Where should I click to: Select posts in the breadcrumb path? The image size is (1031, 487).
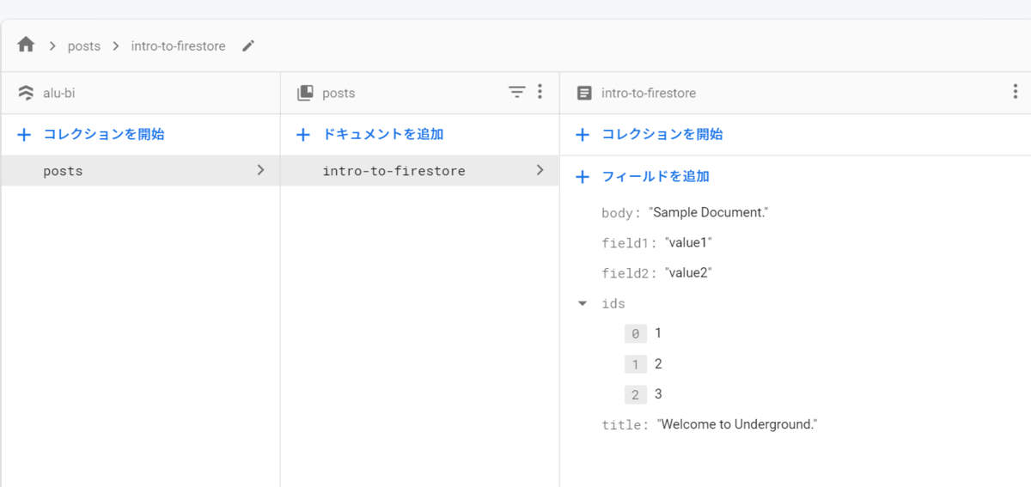84,46
